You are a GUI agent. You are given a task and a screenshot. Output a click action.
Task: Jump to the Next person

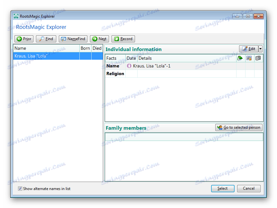coord(99,39)
